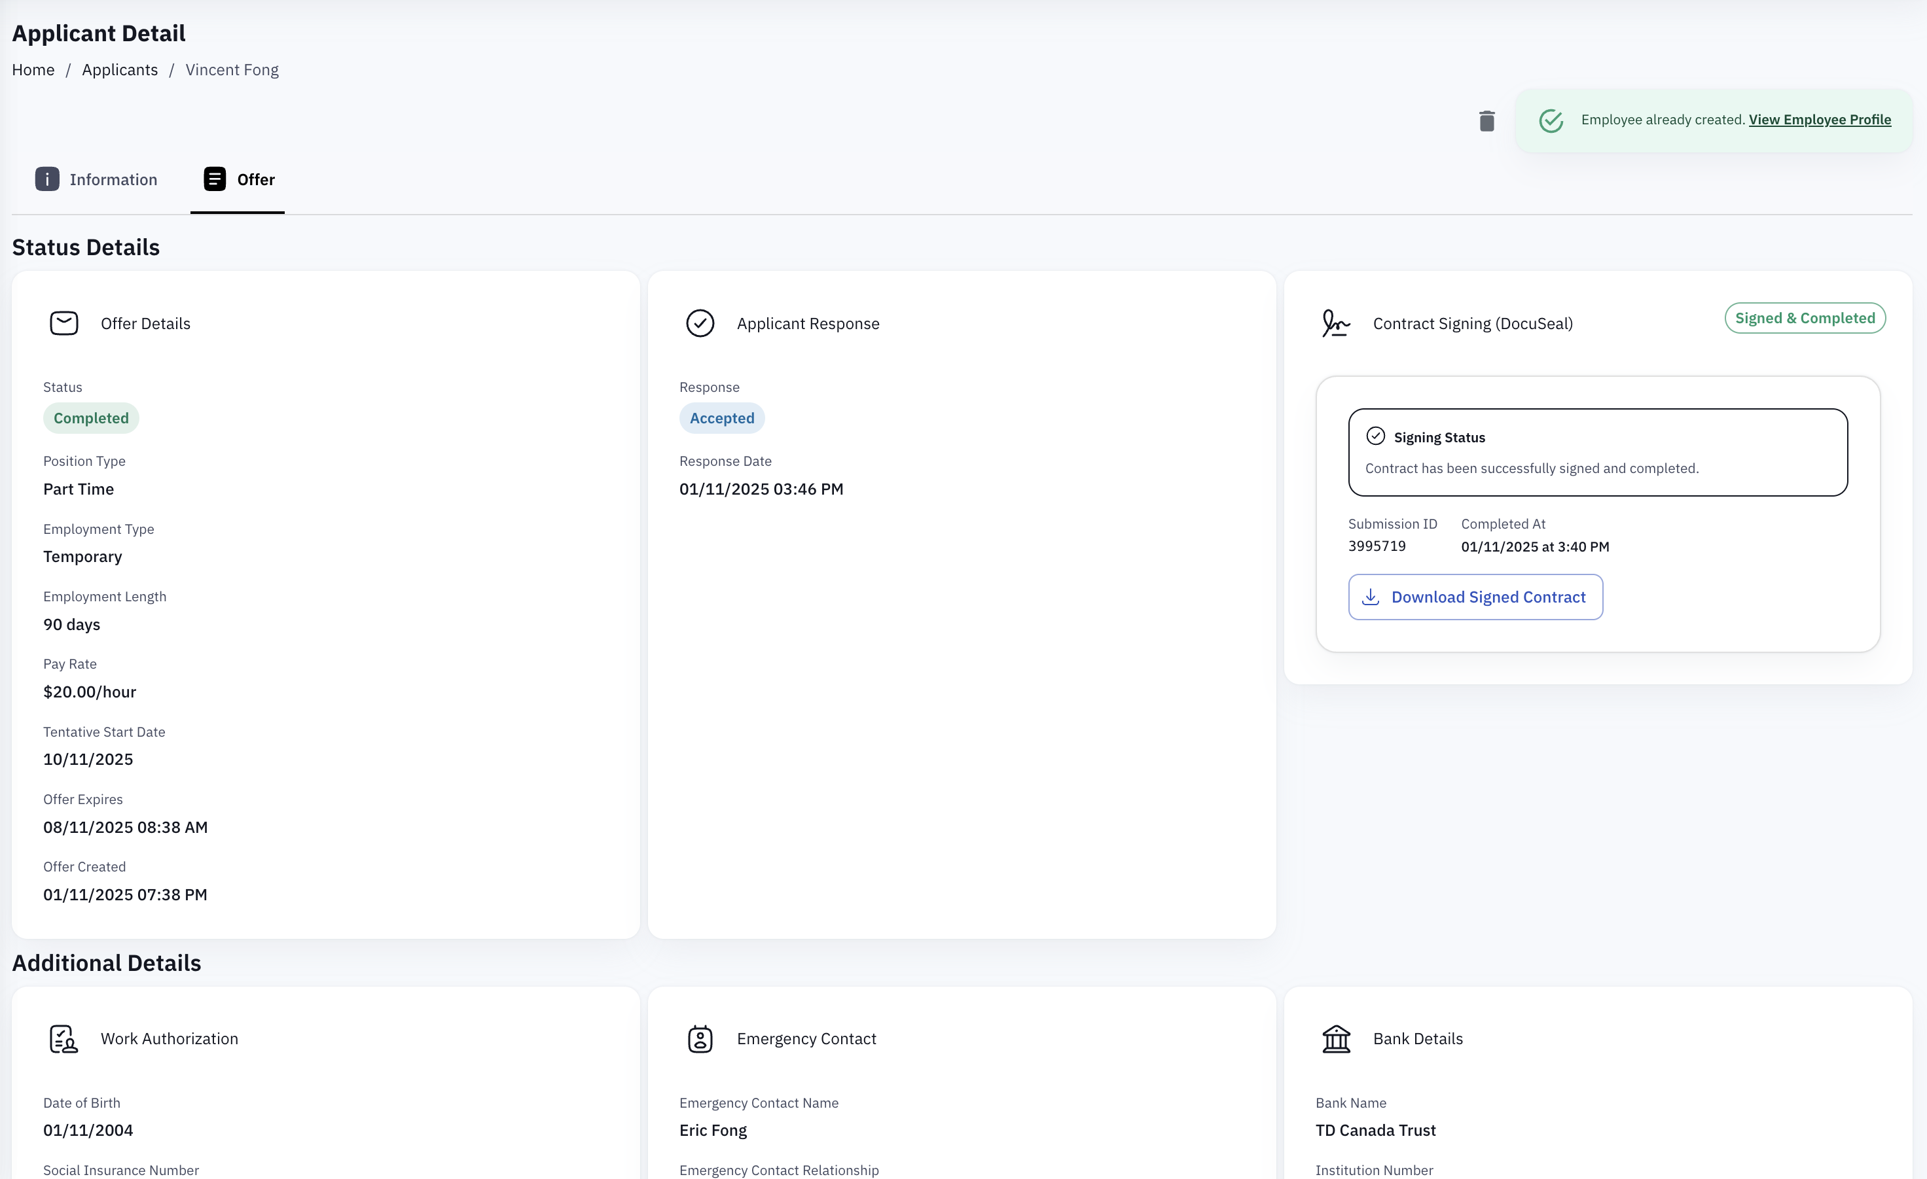Screen dimensions: 1927x1179
Task: Click the Work Authorization document icon
Action: coord(63,1039)
